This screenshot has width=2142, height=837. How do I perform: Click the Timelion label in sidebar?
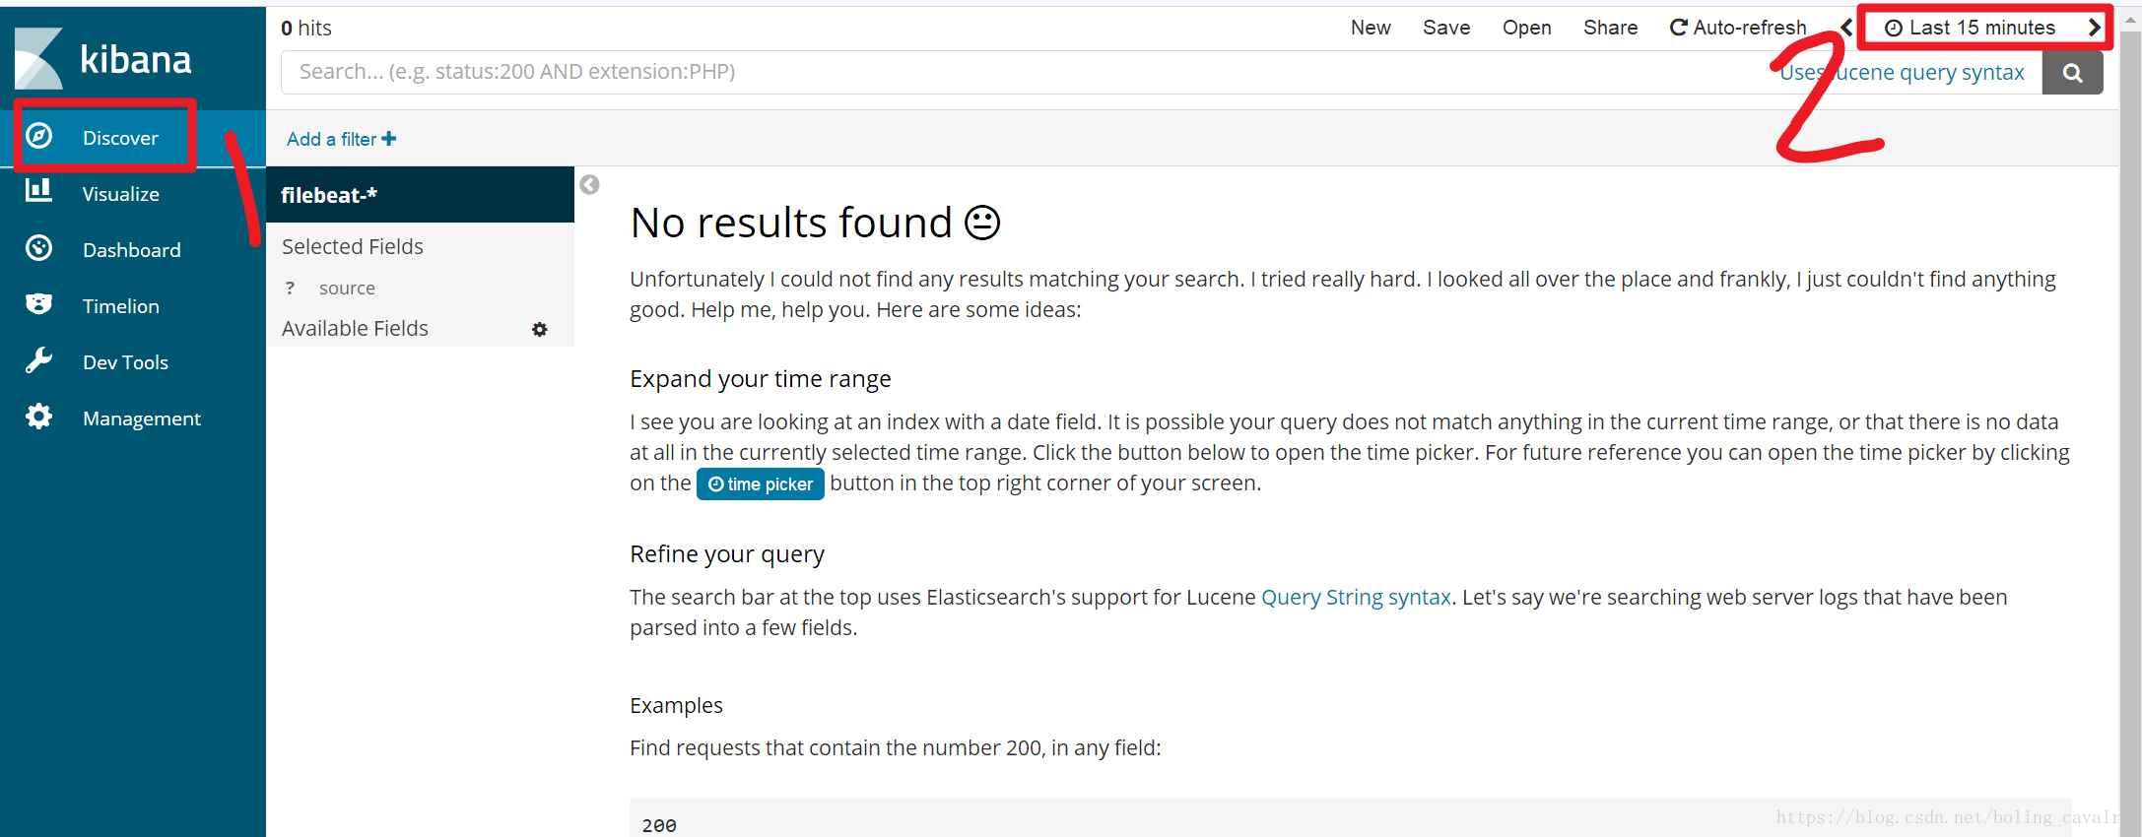pyautogui.click(x=120, y=306)
